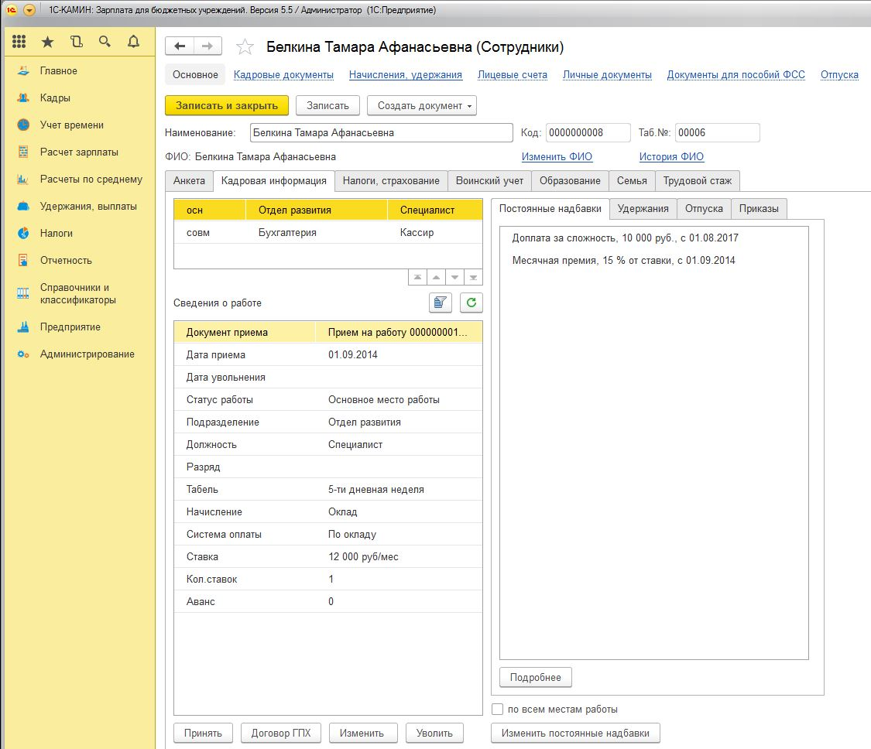Screen dimensions: 871x749
Task: Open the 'Удержания' tab
Action: tap(643, 208)
